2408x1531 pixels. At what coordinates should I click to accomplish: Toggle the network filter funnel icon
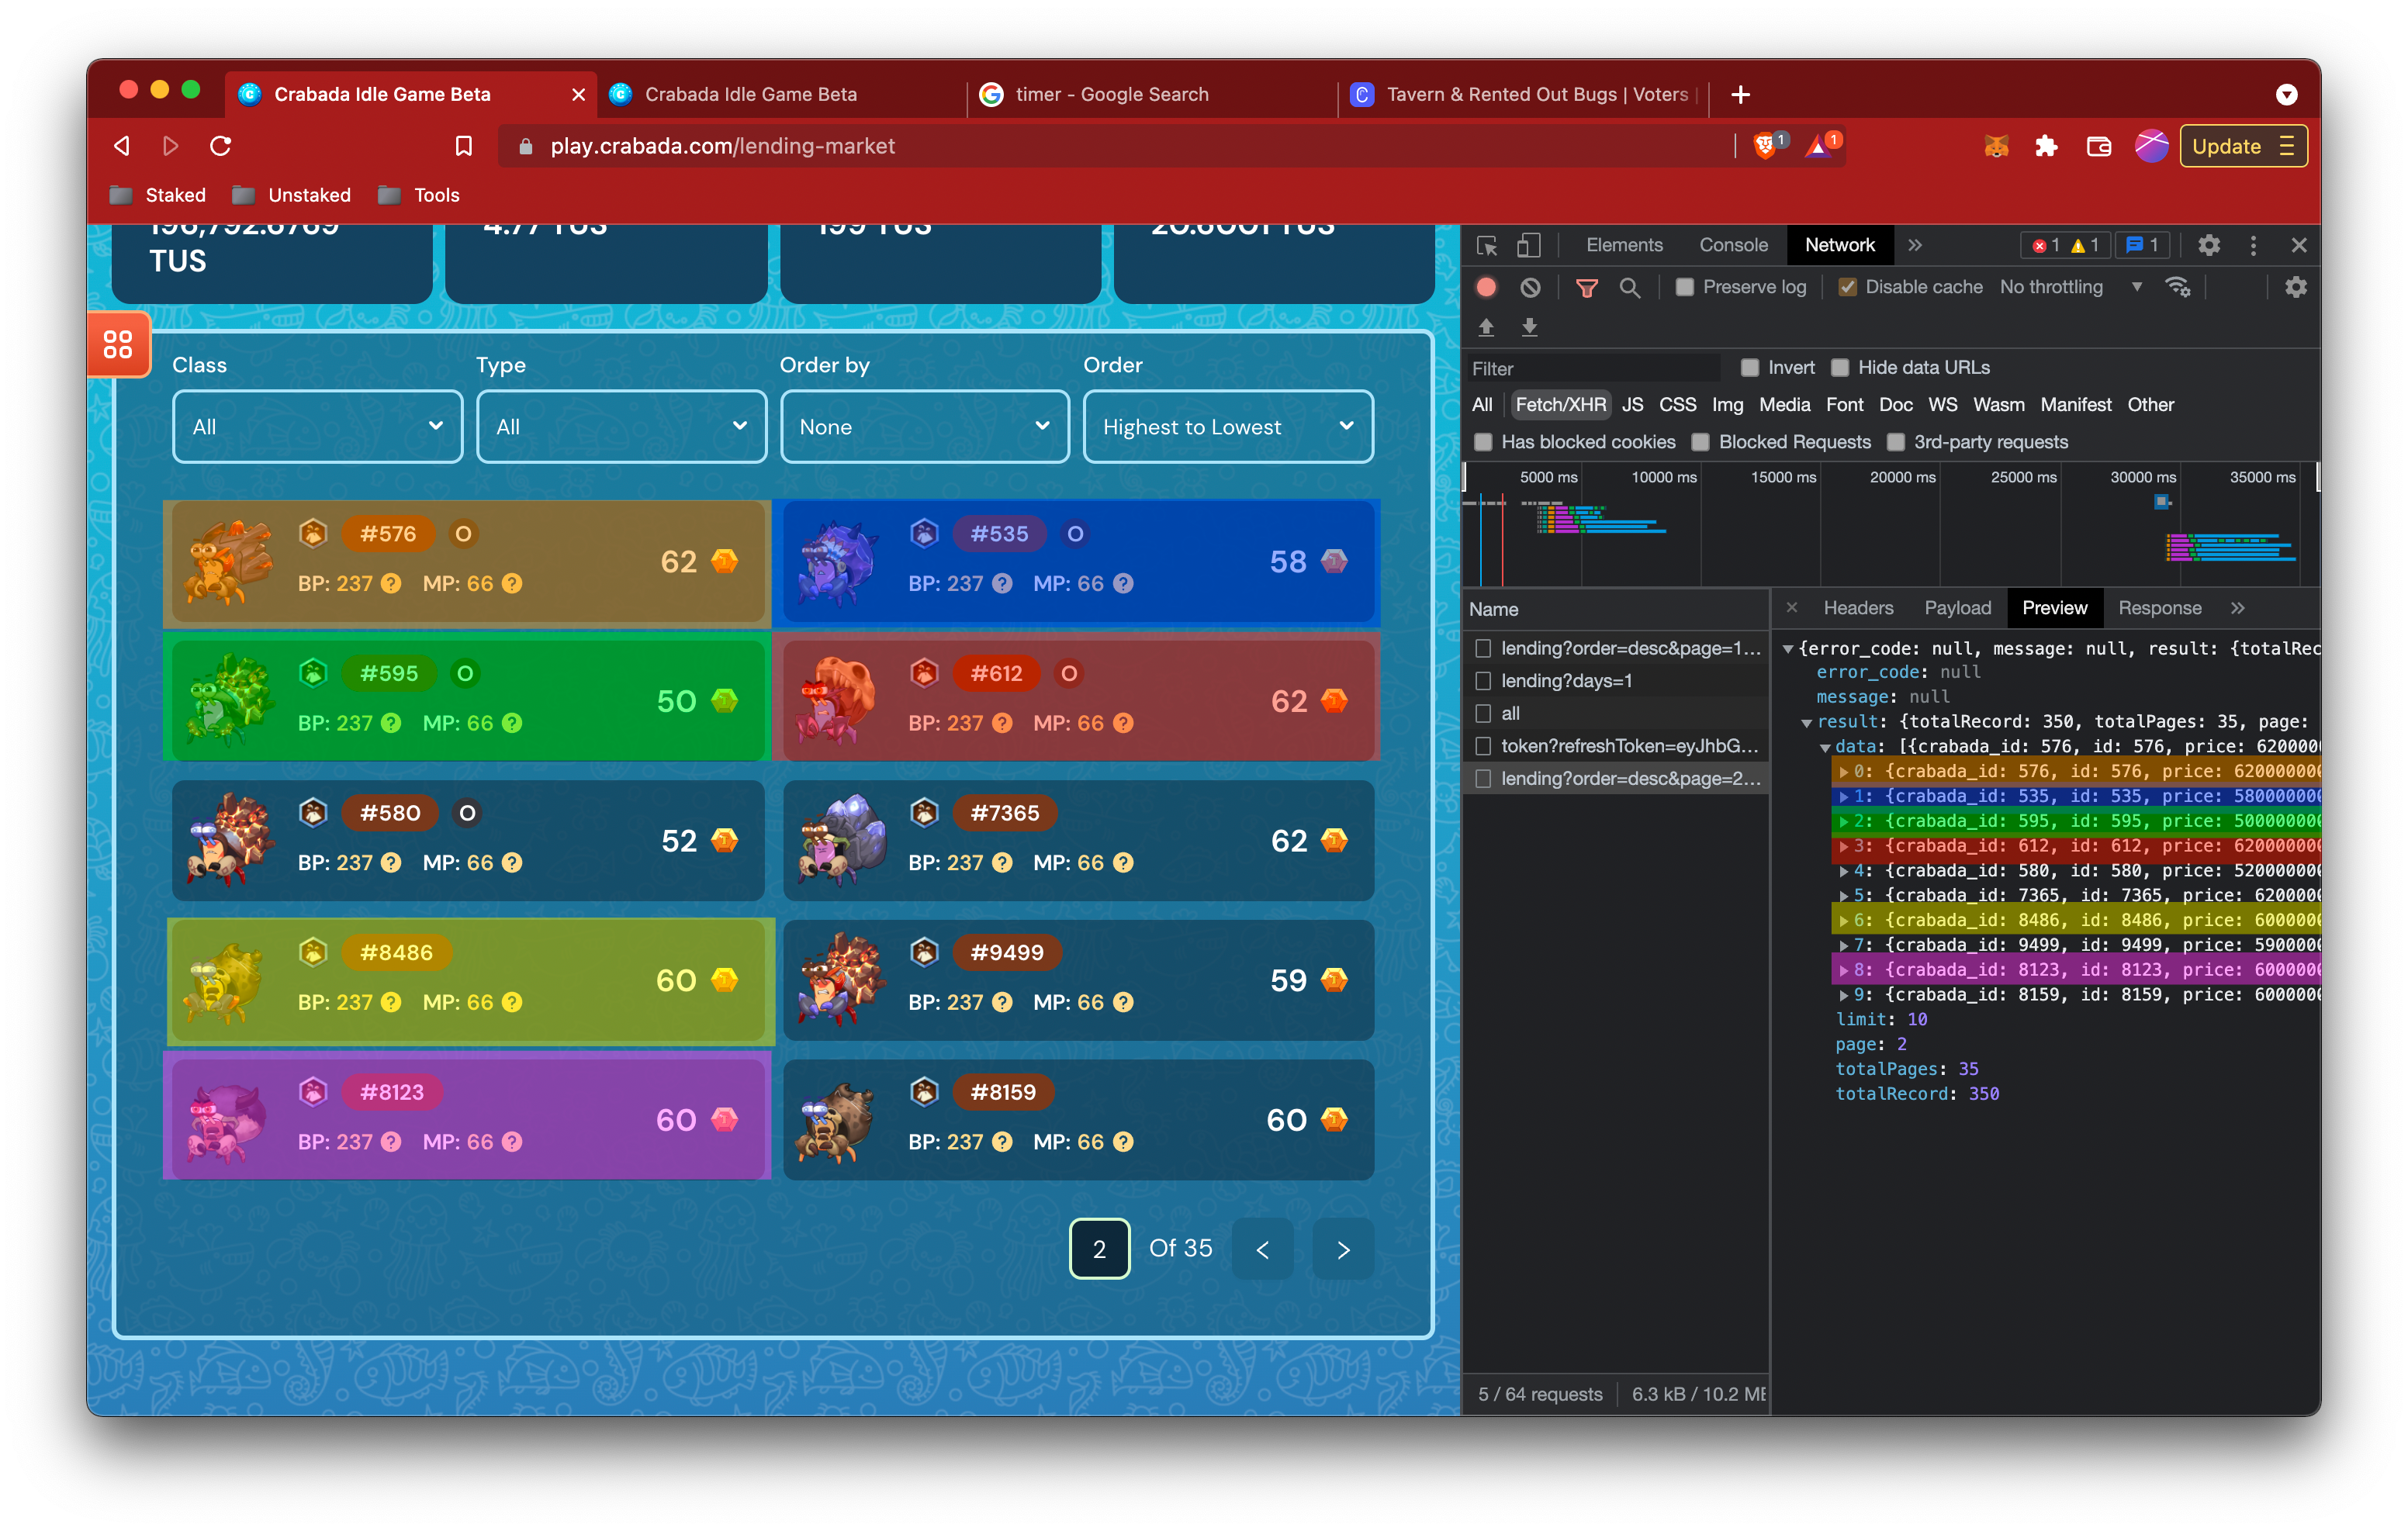[x=1586, y=288]
